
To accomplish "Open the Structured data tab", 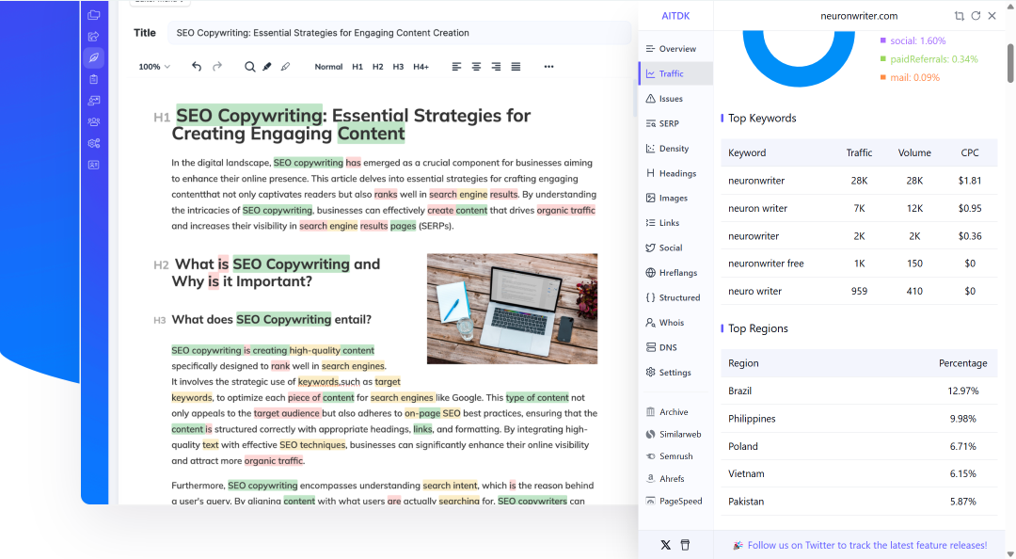I will [x=675, y=297].
